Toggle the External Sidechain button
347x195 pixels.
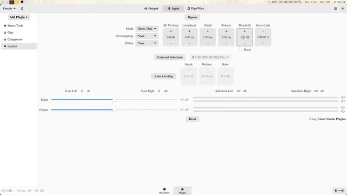(170, 57)
